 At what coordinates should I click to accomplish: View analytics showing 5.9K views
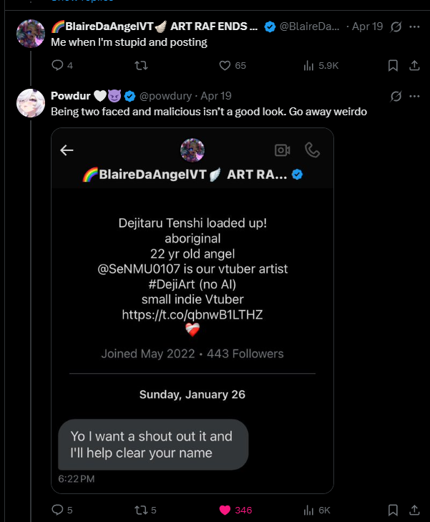(309, 65)
